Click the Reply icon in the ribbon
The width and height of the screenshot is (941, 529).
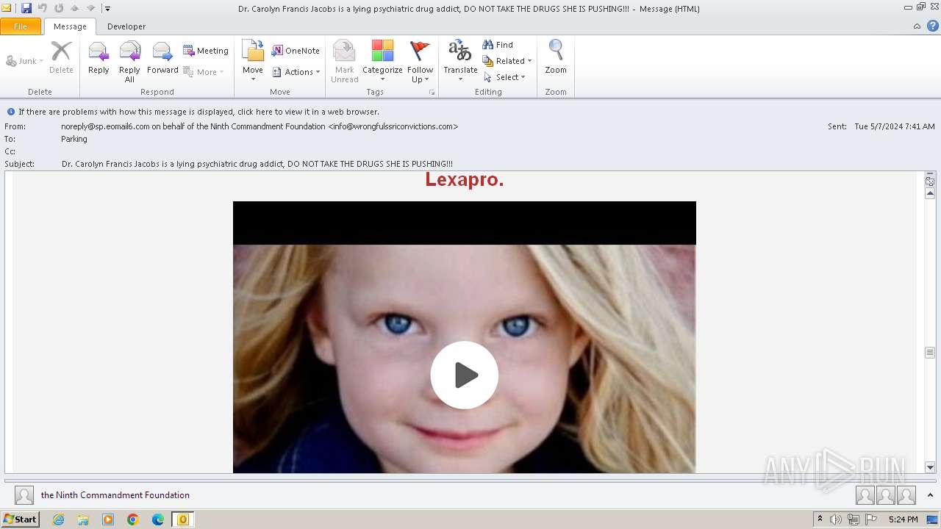(99, 59)
